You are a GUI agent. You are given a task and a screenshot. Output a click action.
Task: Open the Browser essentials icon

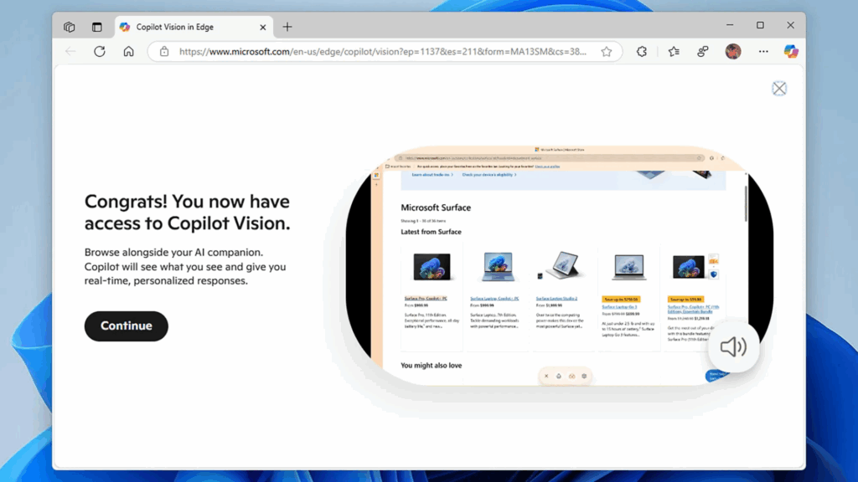tap(641, 51)
